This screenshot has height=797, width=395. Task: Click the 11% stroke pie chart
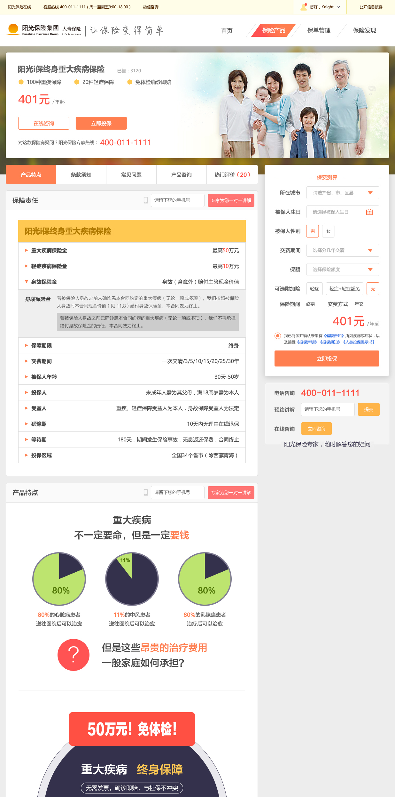point(132,579)
